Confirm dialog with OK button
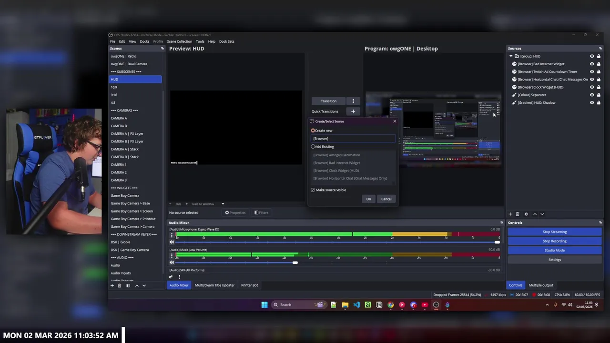610x343 pixels. coord(368,199)
